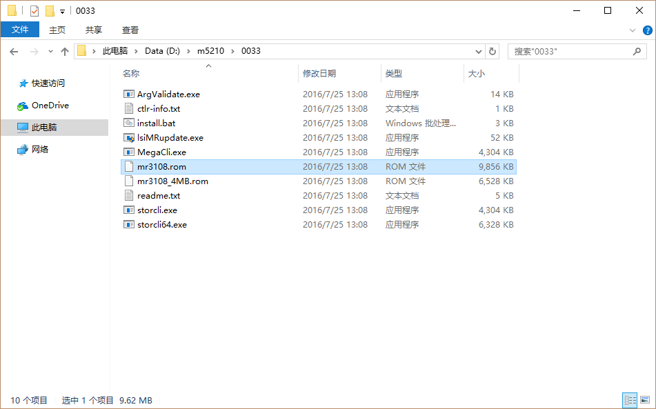Click the Back navigation arrow
The height and width of the screenshot is (409, 656).
(14, 51)
